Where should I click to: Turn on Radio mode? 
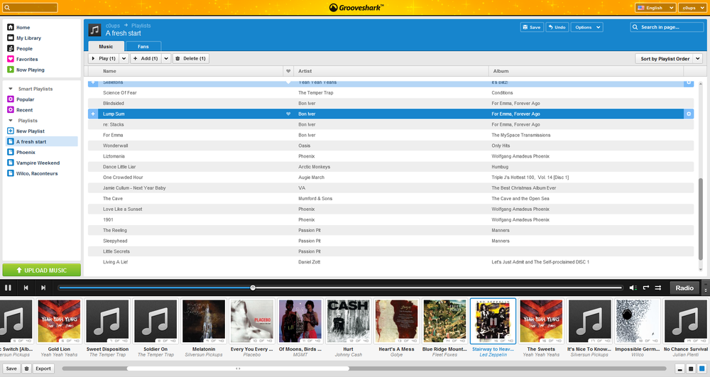tap(684, 288)
